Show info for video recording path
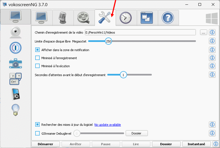The width and height of the screenshot is (220, 148). [x=212, y=32]
